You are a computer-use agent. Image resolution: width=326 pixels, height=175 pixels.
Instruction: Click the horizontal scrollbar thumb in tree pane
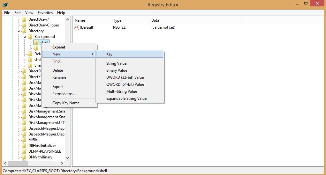click(x=18, y=164)
